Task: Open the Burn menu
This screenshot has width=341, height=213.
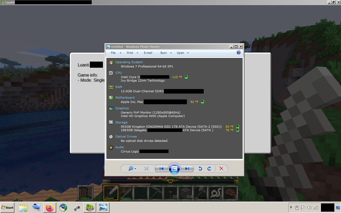Action: click(163, 53)
